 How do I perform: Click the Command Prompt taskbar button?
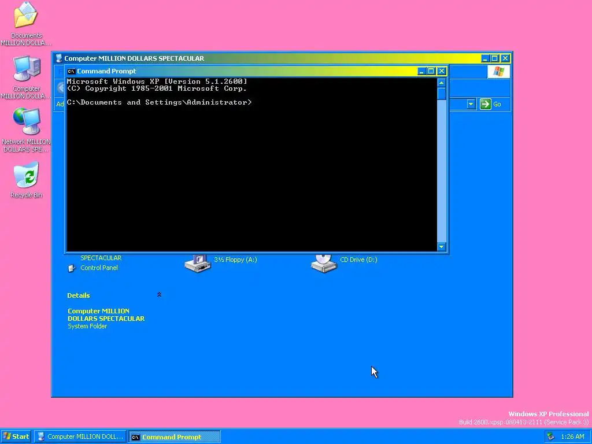click(175, 437)
